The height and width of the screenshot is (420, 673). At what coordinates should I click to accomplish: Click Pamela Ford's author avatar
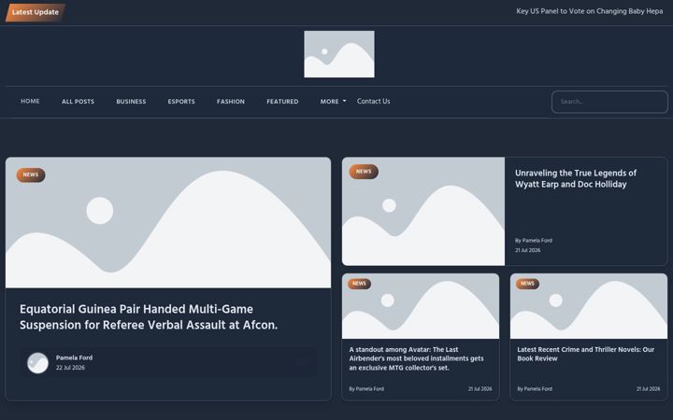[37, 363]
